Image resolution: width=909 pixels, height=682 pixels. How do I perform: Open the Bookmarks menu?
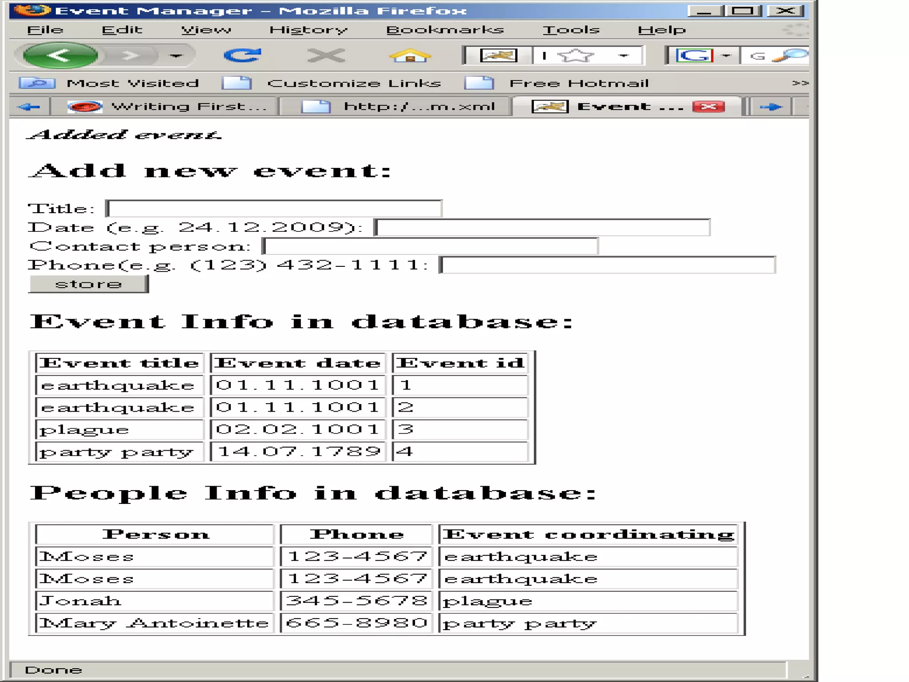coord(445,30)
